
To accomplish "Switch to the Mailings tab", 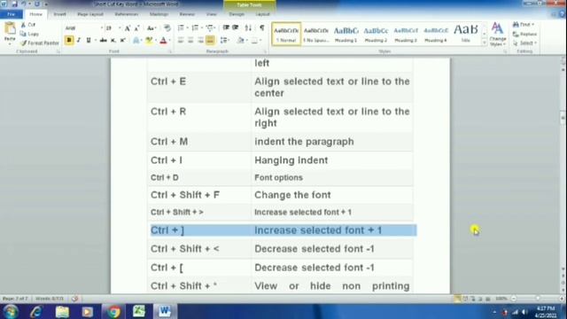I will pos(159,14).
